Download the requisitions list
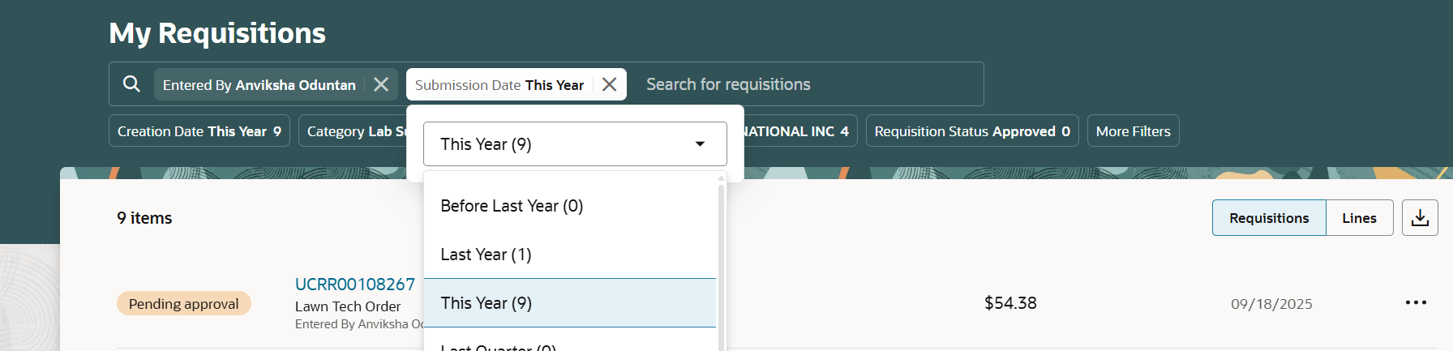This screenshot has height=351, width=1453. (x=1420, y=218)
